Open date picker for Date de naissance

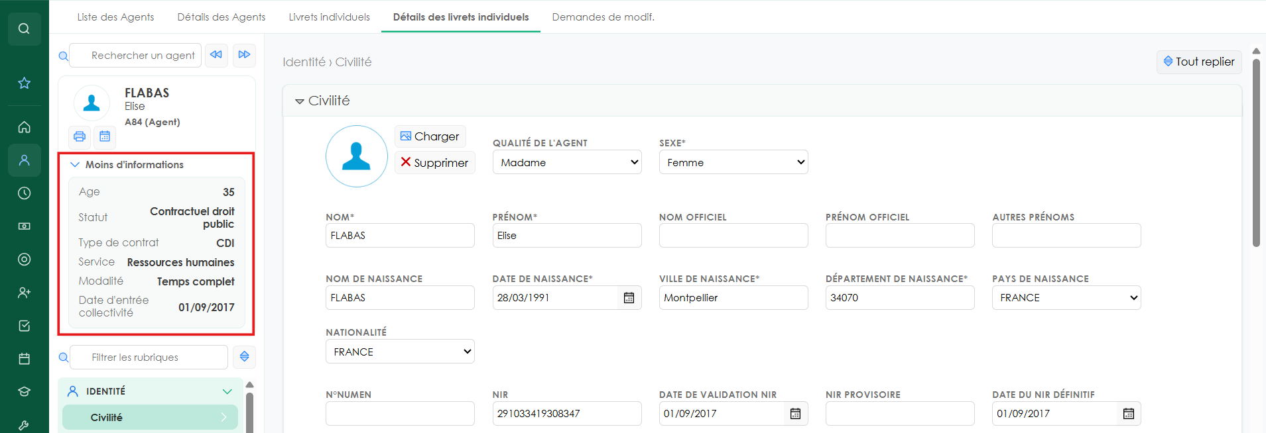tap(629, 298)
